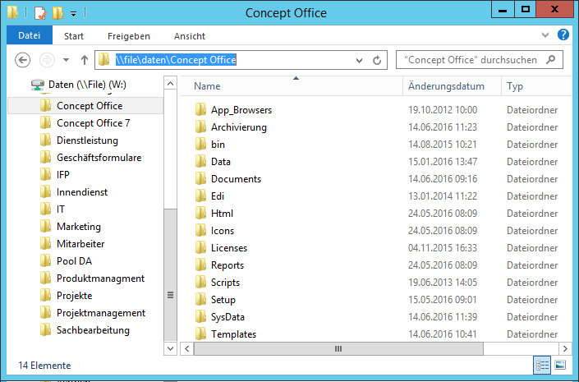The width and height of the screenshot is (579, 382).
Task: Refresh the current folder view
Action: coord(378,60)
